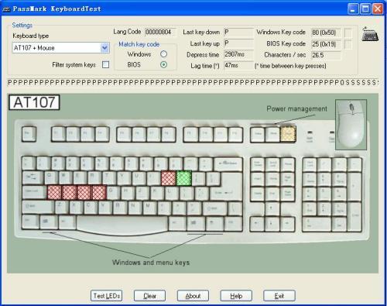Click the yellow highlighted power management key

click(x=288, y=134)
